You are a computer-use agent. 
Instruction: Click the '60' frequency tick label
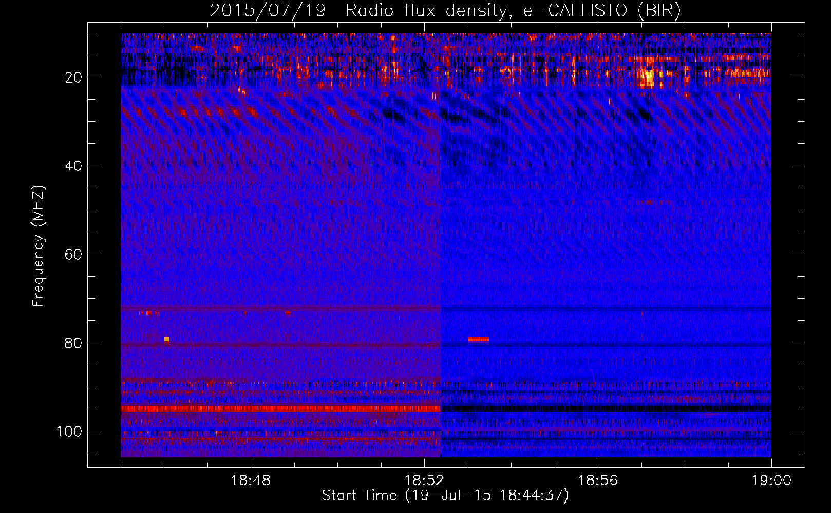pos(74,254)
